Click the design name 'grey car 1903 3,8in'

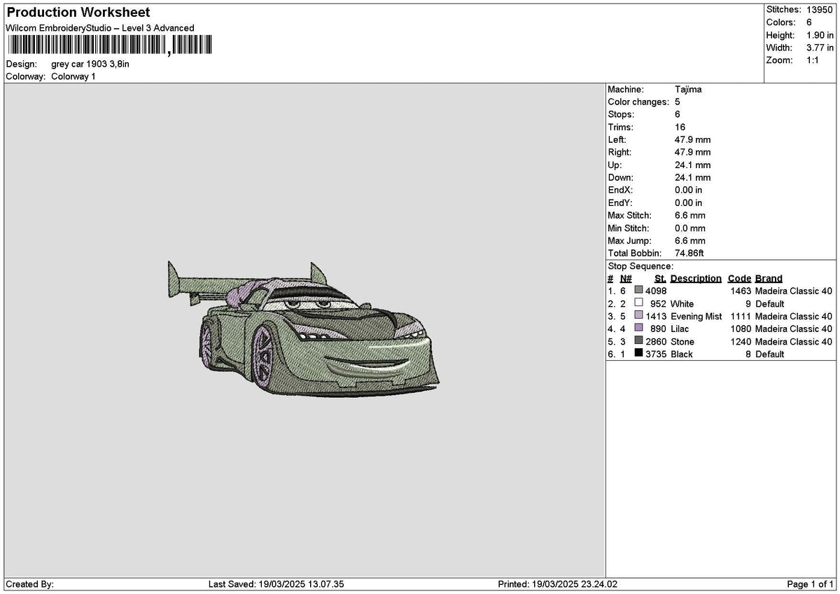[90, 64]
